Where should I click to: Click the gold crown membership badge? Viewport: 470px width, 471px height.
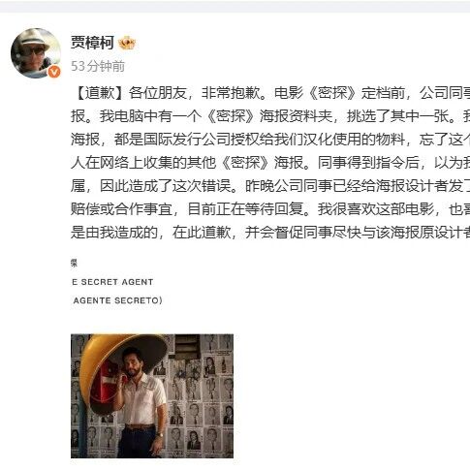pyautogui.click(x=127, y=43)
